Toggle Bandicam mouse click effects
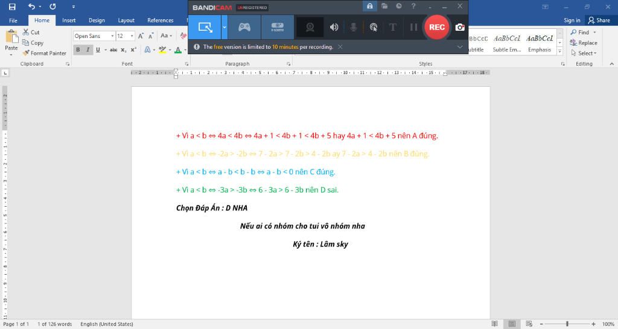This screenshot has height=329, width=618. (373, 27)
